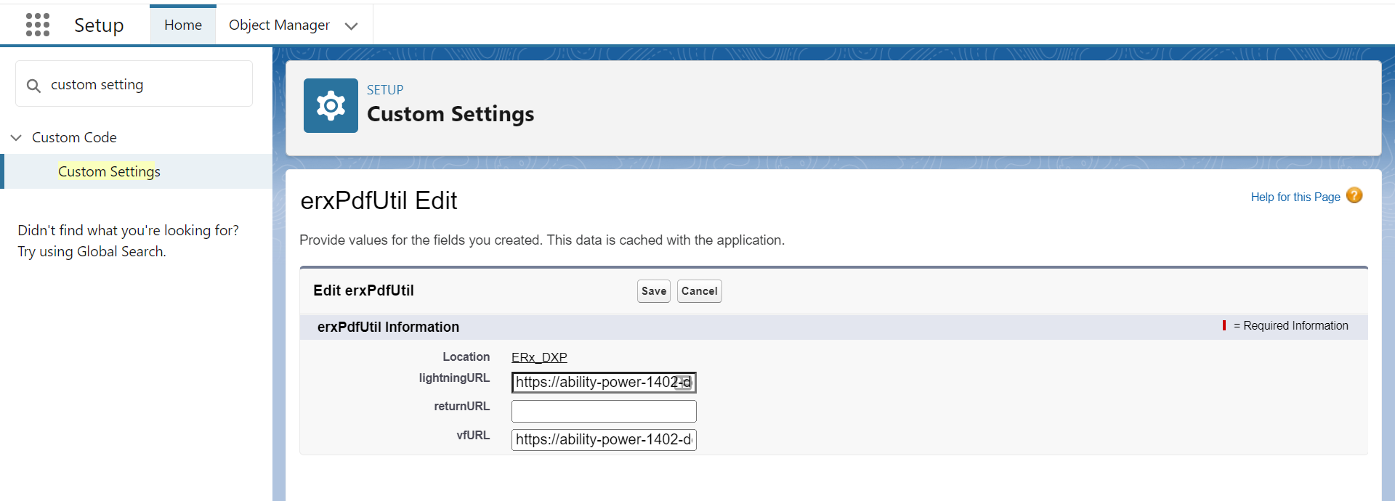Screen dimensions: 1395x501
Task: Switch to the Object Manager tab
Action: click(279, 25)
